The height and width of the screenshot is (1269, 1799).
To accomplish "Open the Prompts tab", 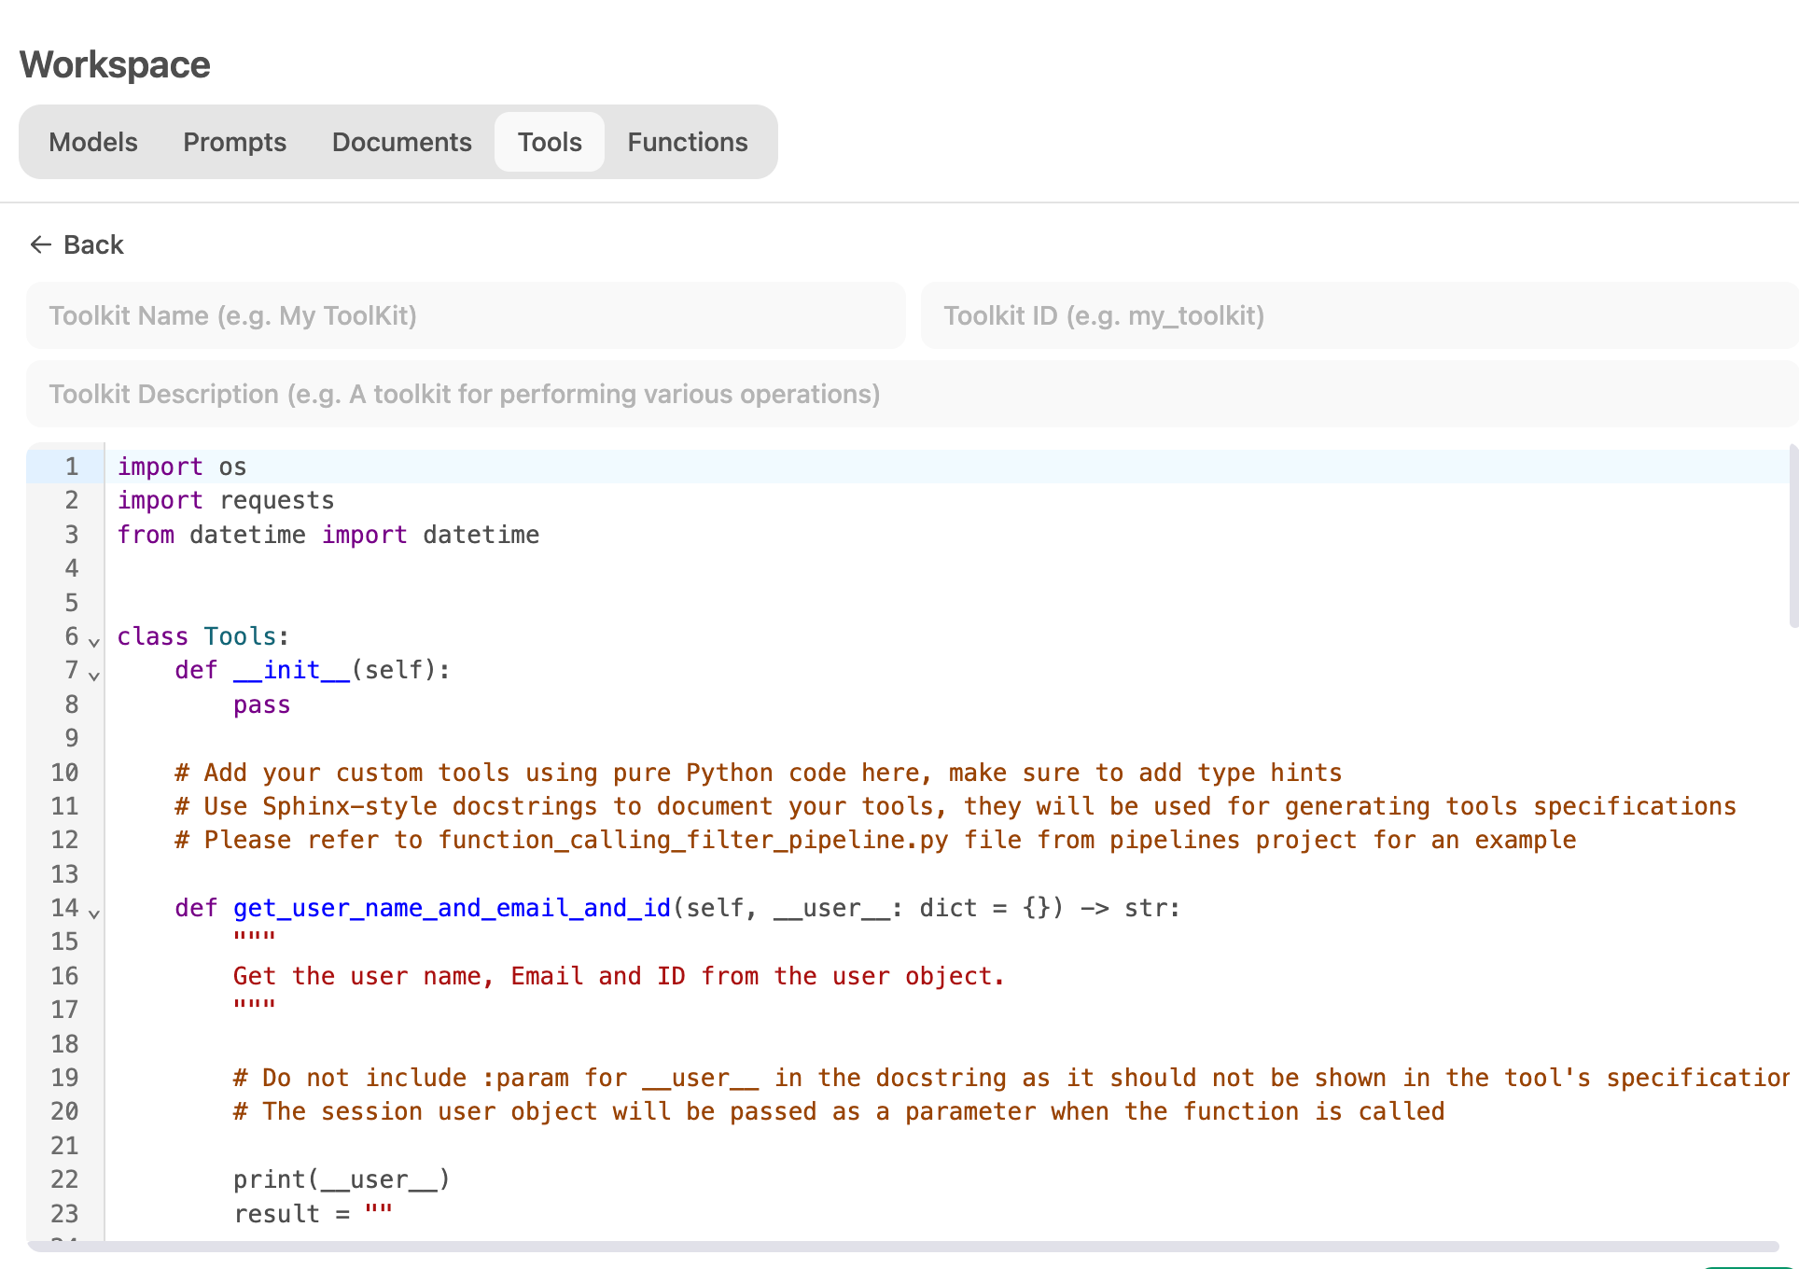I will pos(234,142).
